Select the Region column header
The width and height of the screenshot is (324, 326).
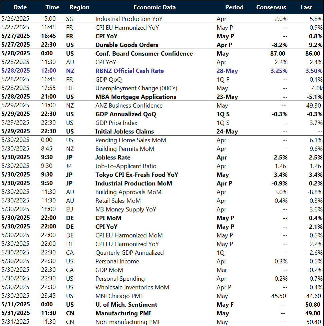79,7
